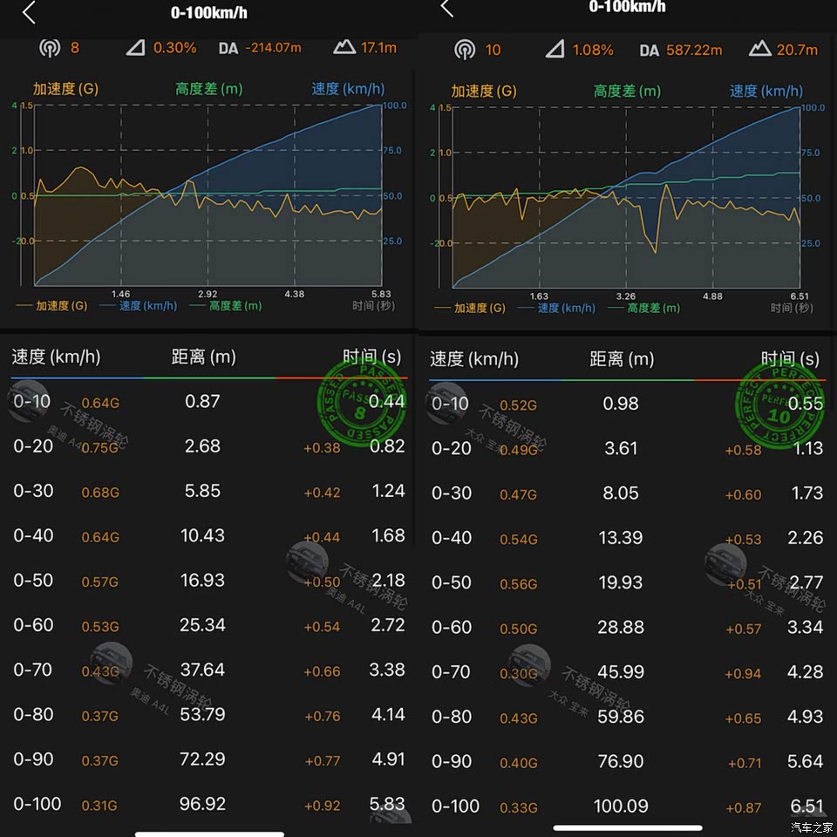Viewport: 837px width, 837px height.
Task: Click the slope icon next to 0.30%
Action: tap(135, 48)
